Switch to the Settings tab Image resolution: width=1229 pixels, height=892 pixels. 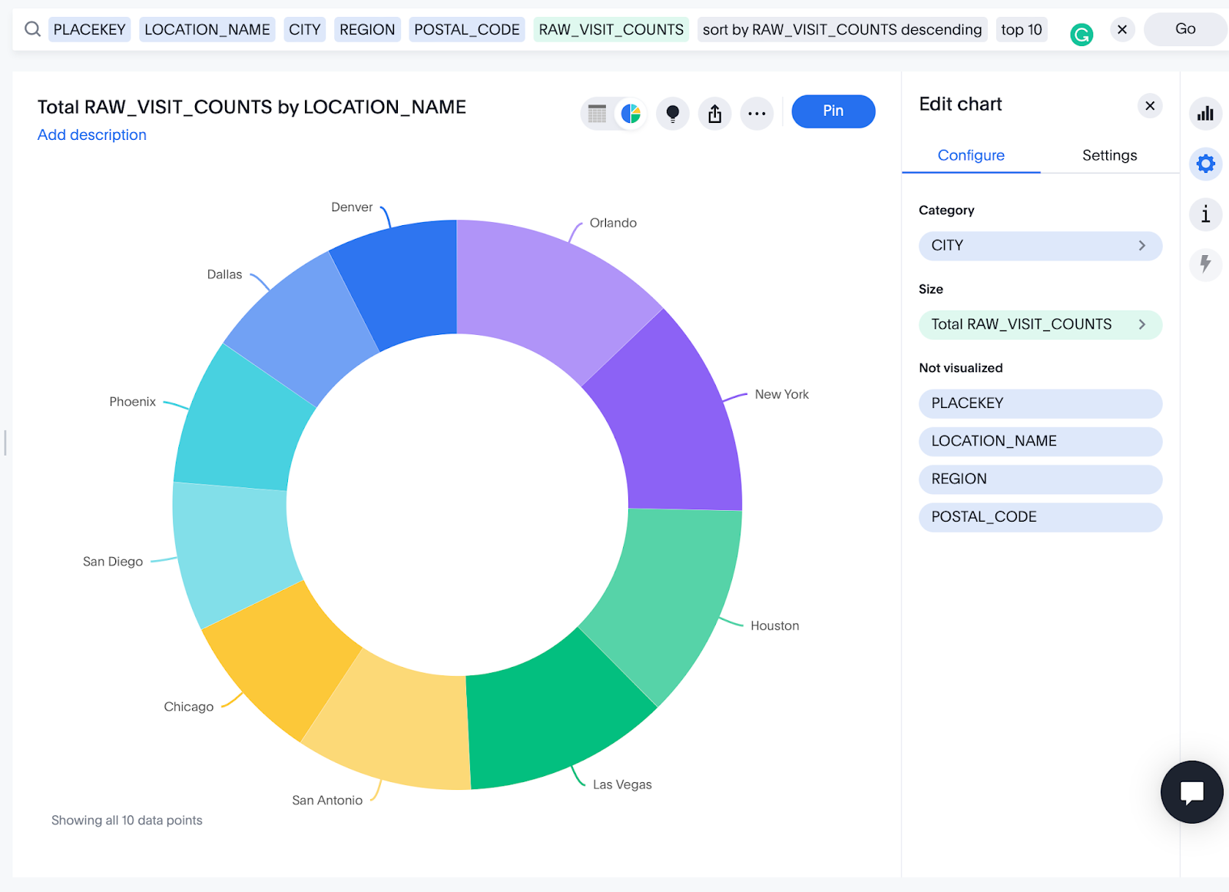1109,155
